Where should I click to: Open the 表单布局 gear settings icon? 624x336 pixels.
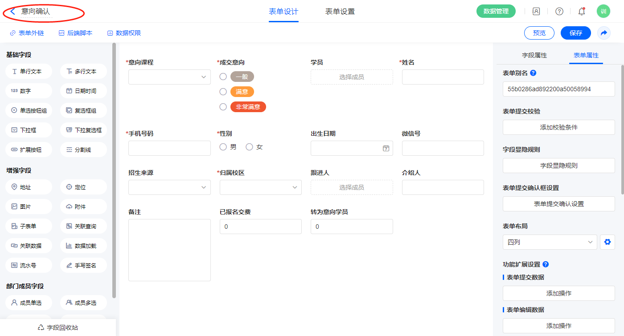(x=607, y=242)
